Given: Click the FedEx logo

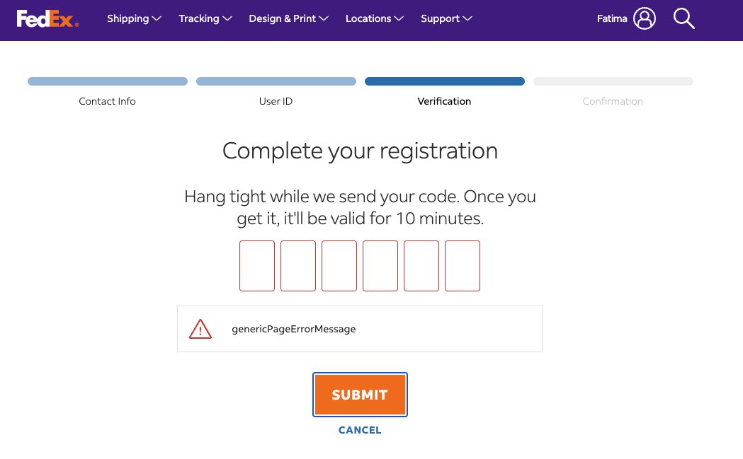Looking at the screenshot, I should (x=47, y=18).
